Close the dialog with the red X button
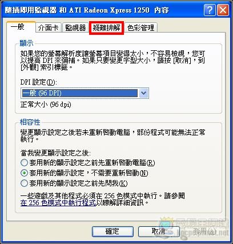Viewport: 233px width, 244px height. click(x=223, y=10)
